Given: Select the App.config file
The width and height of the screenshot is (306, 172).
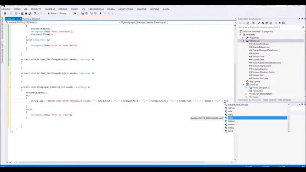Looking at the screenshot, I should 254,82.
